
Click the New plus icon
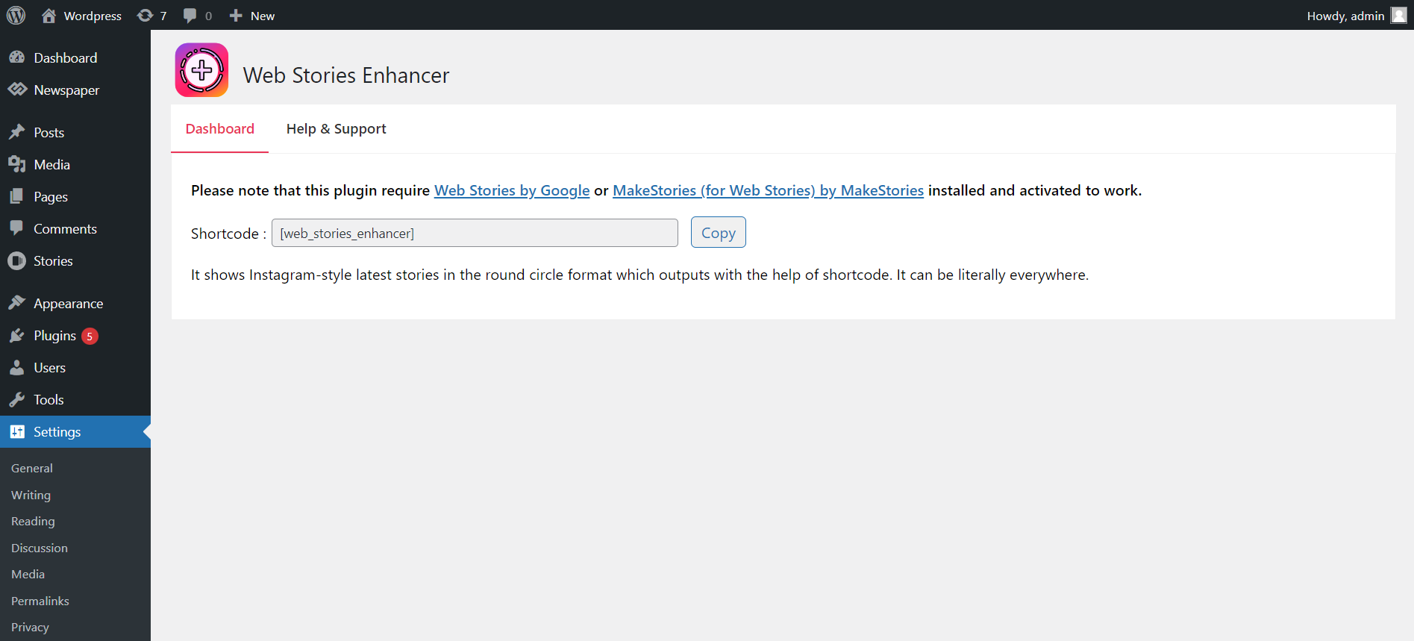(236, 16)
